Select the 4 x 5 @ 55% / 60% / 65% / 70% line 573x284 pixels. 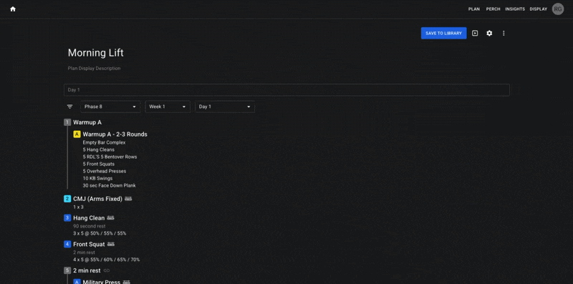(106, 260)
